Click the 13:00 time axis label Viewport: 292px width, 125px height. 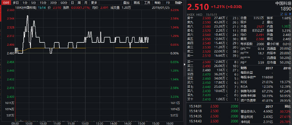pyautogui.click(x=85, y=123)
